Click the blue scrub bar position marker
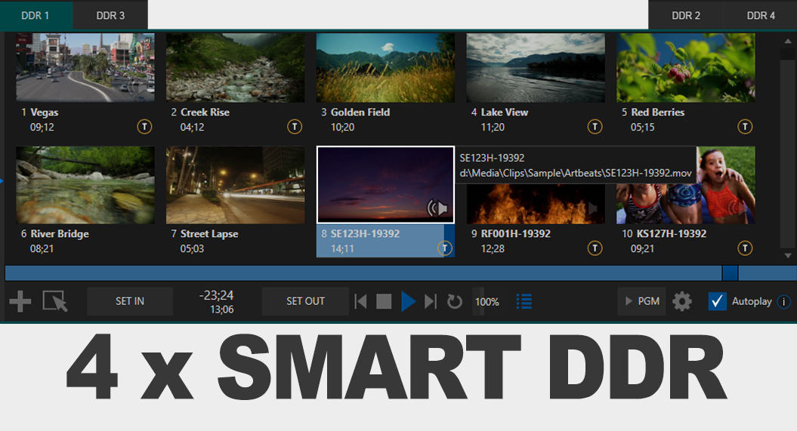 pos(730,273)
